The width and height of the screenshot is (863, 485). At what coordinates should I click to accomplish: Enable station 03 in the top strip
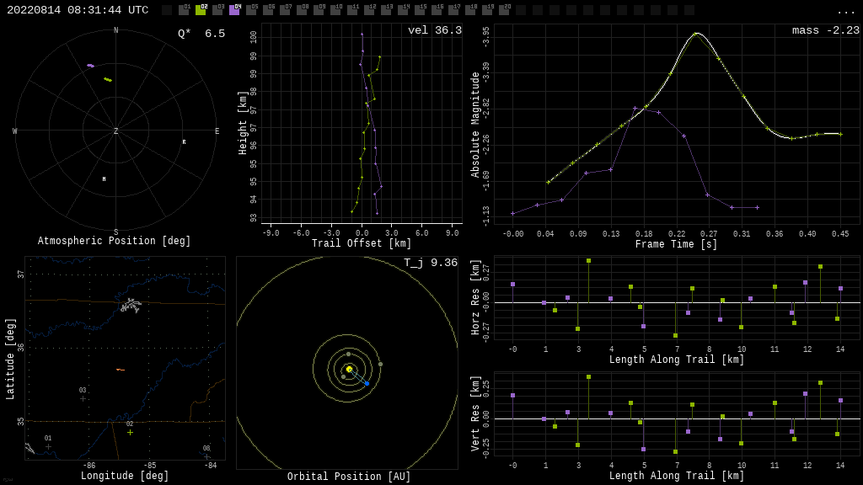217,10
